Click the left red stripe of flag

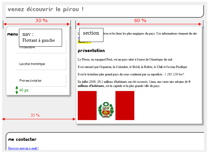coord(87,105)
